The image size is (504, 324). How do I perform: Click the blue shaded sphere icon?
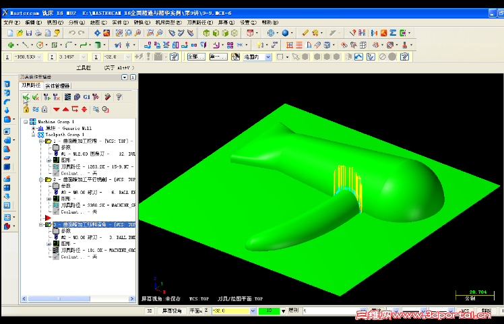pos(285,33)
